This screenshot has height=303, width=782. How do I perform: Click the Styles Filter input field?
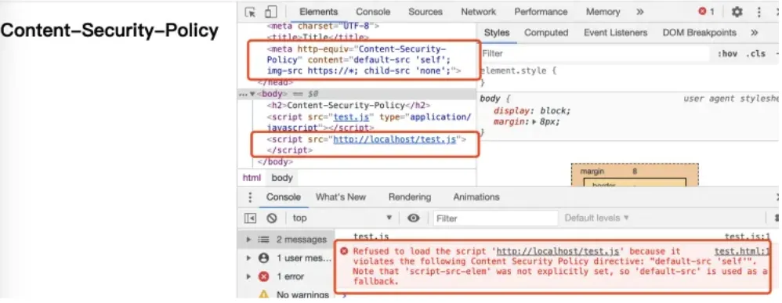click(594, 53)
